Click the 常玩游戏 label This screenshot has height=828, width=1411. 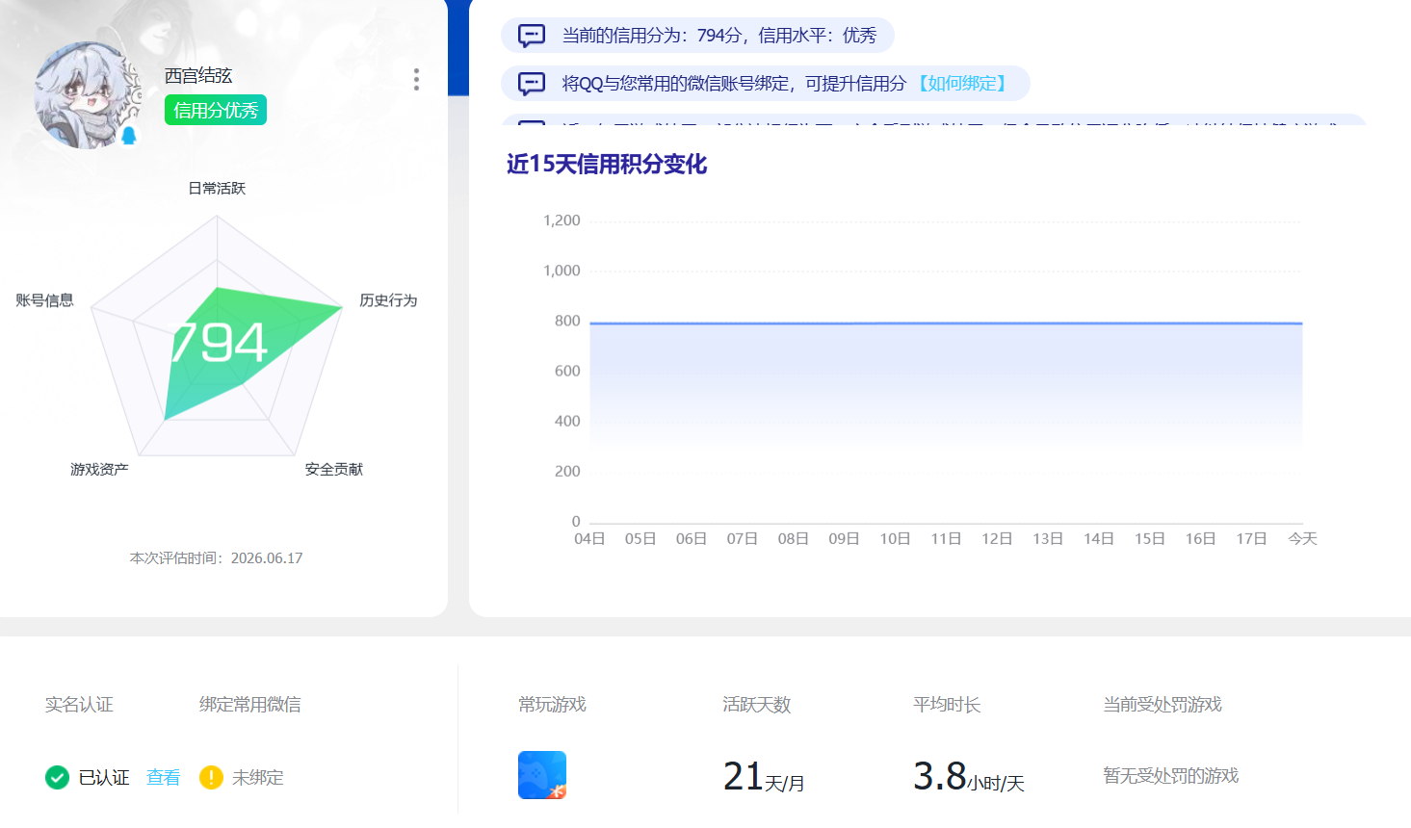[x=552, y=705]
